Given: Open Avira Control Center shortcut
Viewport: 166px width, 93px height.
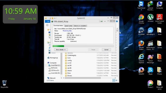Looking at the screenshot, I should (x=160, y=19).
